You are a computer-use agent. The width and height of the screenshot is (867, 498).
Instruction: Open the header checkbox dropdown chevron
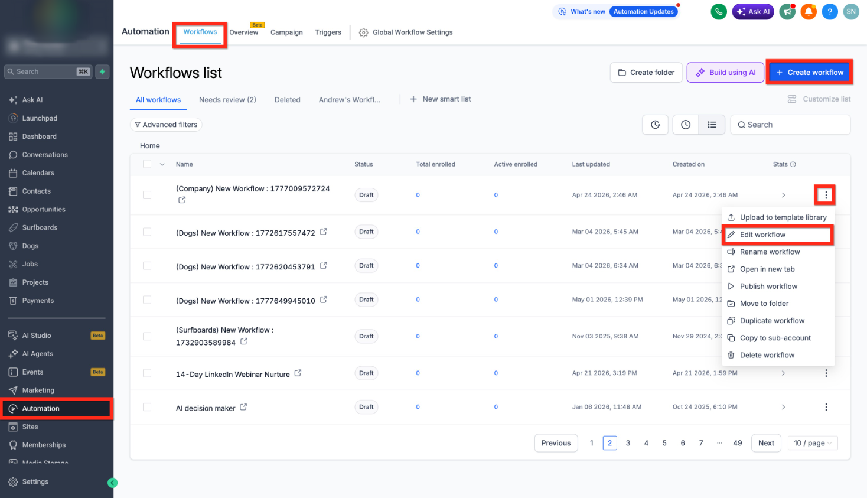coord(162,164)
